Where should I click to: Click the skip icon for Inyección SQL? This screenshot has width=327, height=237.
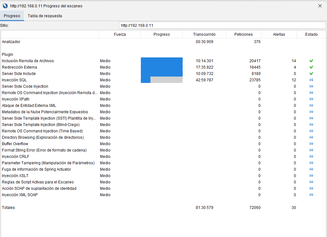(x=311, y=80)
